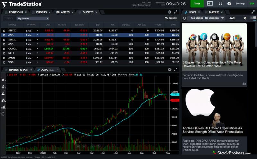Remove the VOO row from quotes

tap(4, 62)
